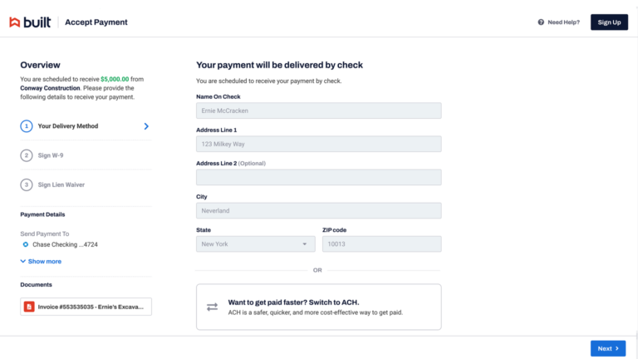This screenshot has width=638, height=359.
Task: Click step 3 circle for Lien Waiver
Action: pyautogui.click(x=27, y=184)
